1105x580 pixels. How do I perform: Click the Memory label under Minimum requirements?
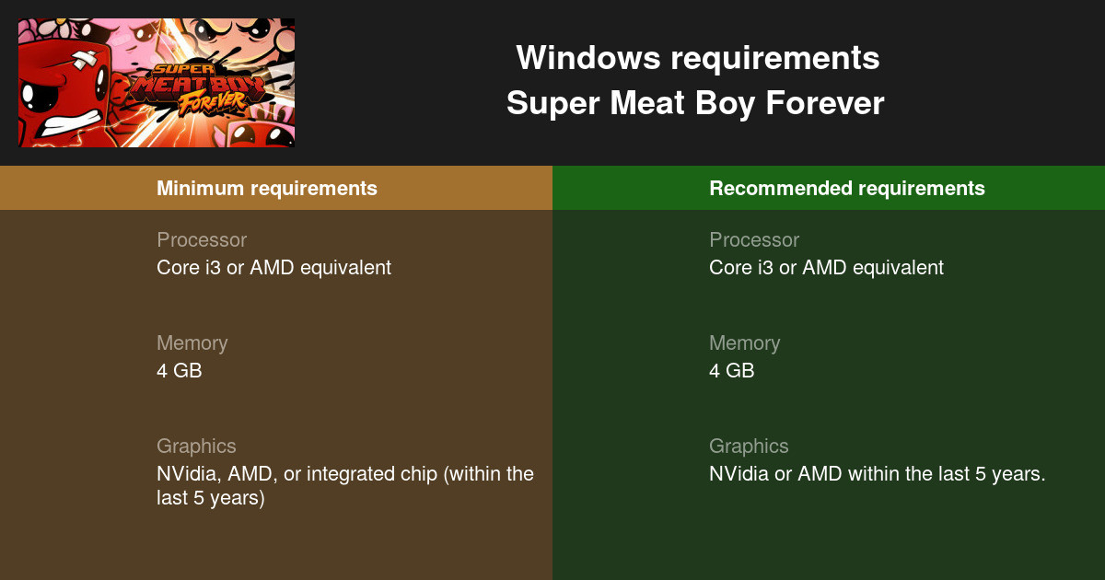point(192,343)
